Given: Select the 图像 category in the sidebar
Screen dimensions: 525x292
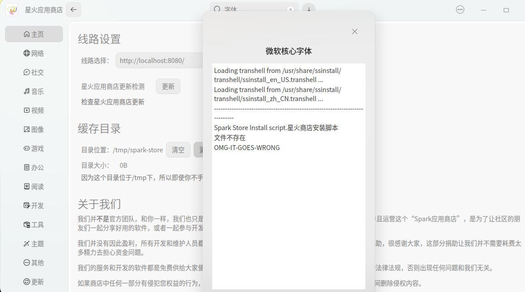Looking at the screenshot, I should coord(34,129).
